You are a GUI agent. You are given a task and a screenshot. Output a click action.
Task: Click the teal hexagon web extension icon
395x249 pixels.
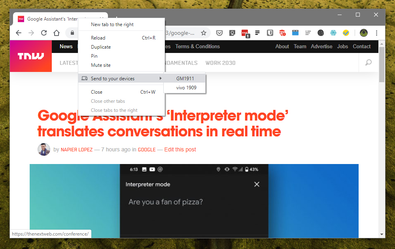tap(333, 33)
